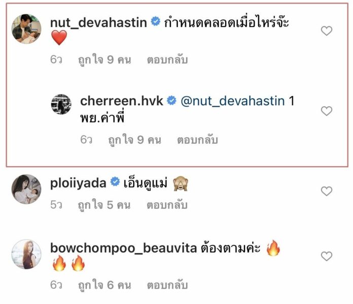View 6 likes on bowchompoo_beauvita's comment
The image size is (353, 304).
[x=104, y=285]
